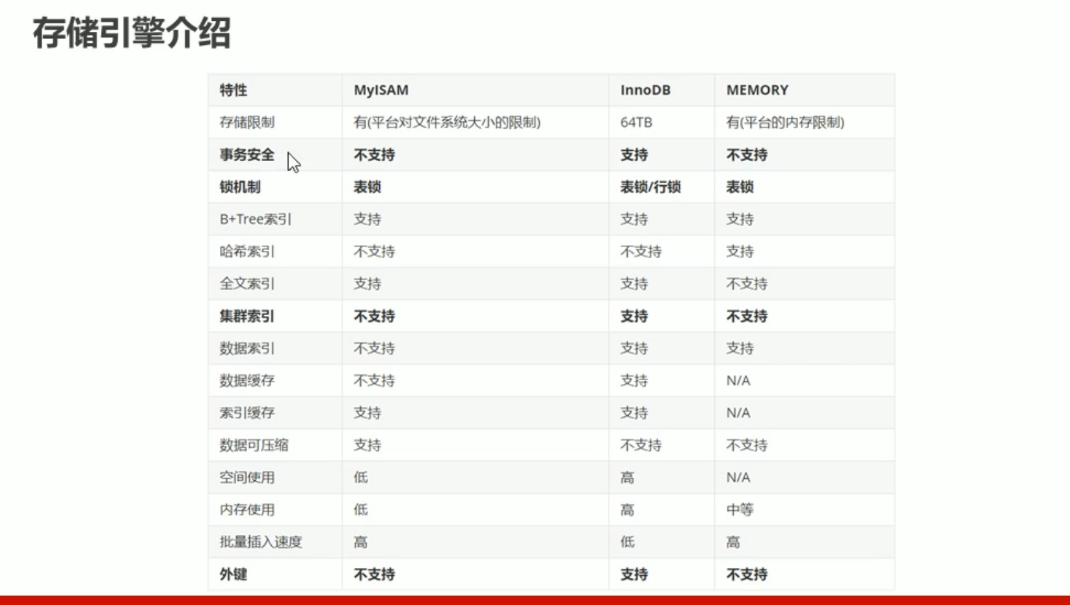Image resolution: width=1070 pixels, height=605 pixels.
Task: Click the 集群索引 row label
Action: pos(247,316)
